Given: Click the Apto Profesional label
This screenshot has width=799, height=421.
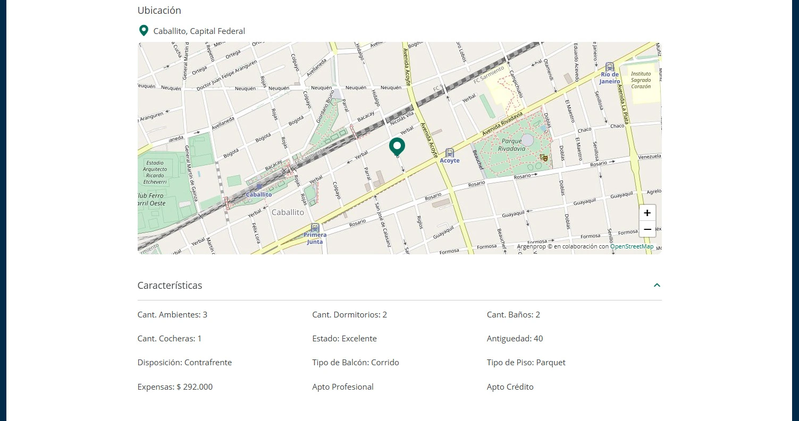Looking at the screenshot, I should [x=343, y=386].
